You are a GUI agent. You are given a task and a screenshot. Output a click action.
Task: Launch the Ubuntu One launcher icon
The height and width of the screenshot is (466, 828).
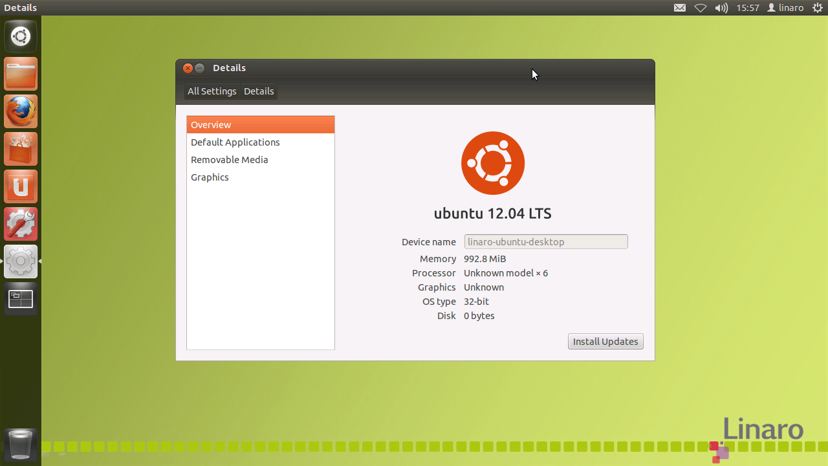21,186
